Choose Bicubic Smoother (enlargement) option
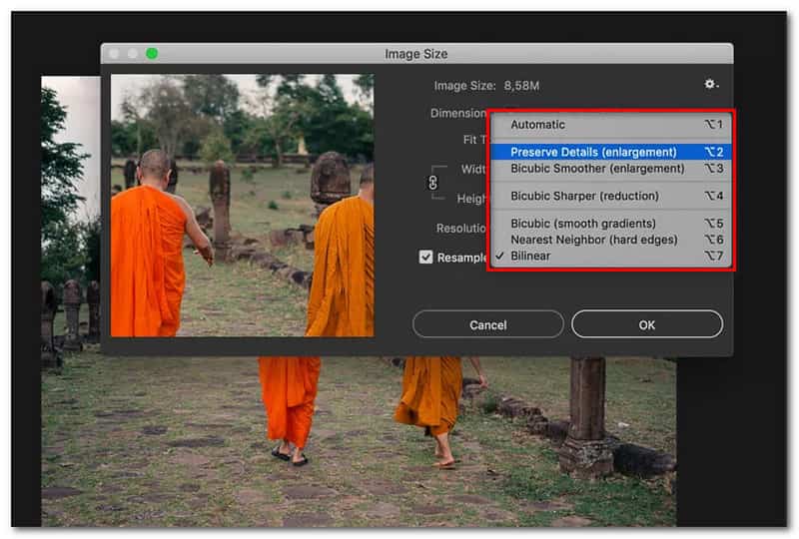This screenshot has height=539, width=799. click(x=610, y=168)
